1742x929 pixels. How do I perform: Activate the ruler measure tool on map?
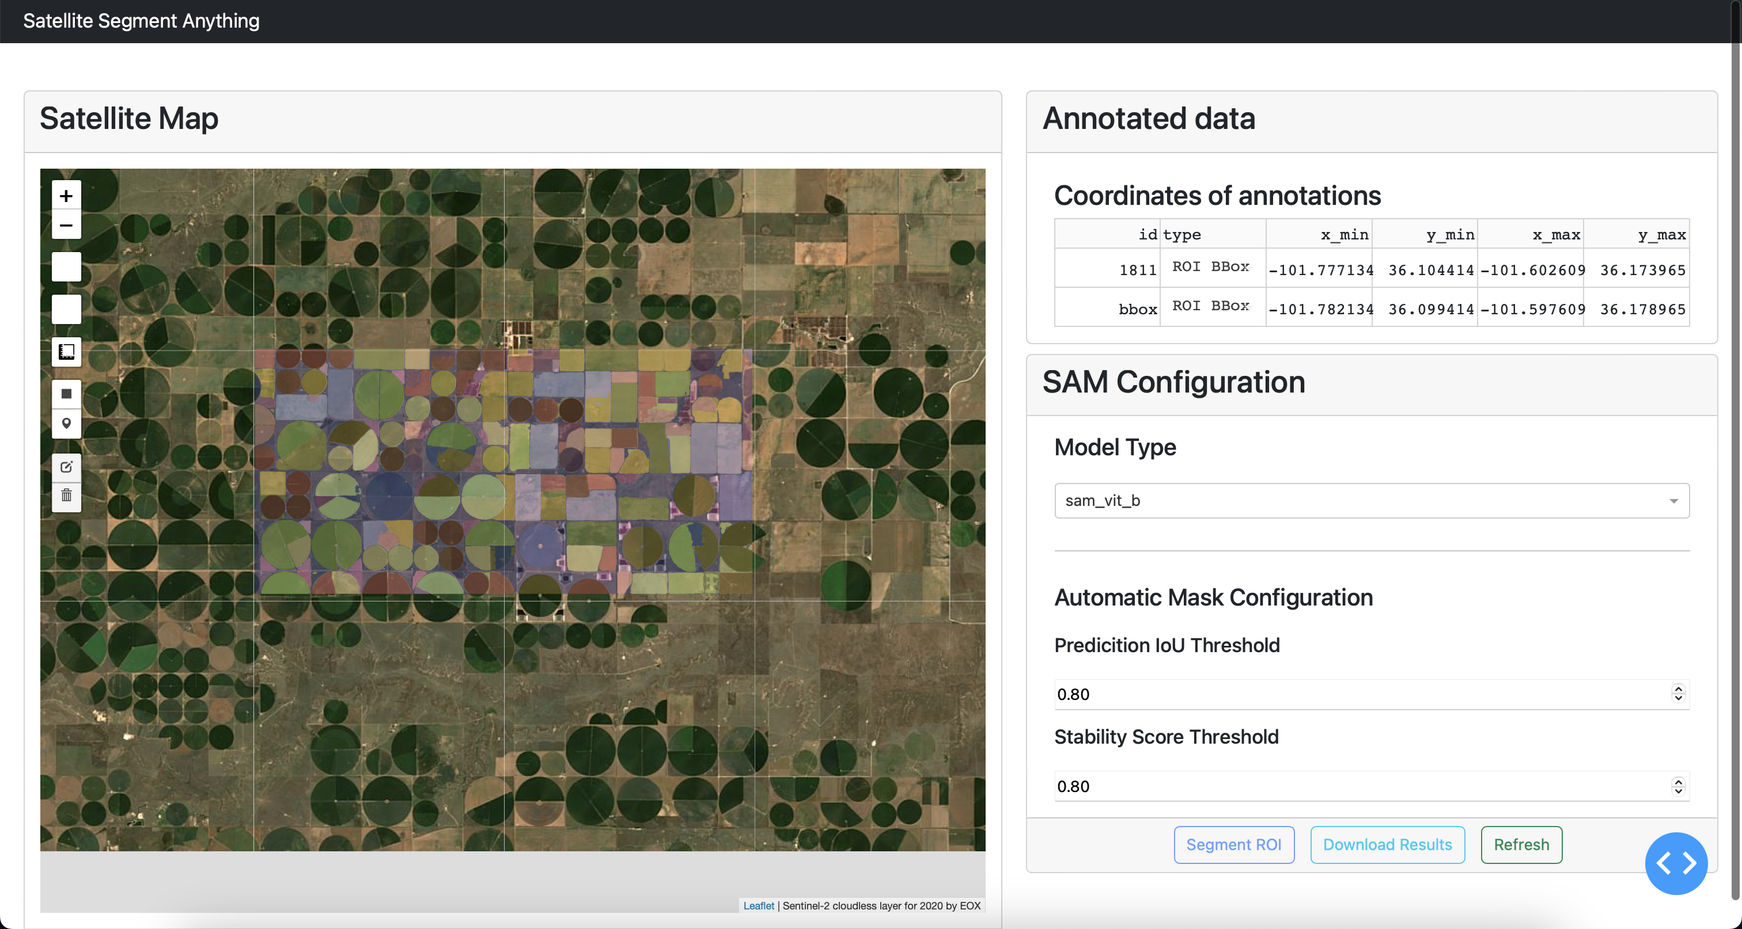pos(66,351)
